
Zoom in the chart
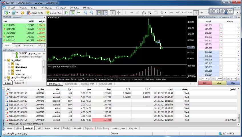[85, 13]
